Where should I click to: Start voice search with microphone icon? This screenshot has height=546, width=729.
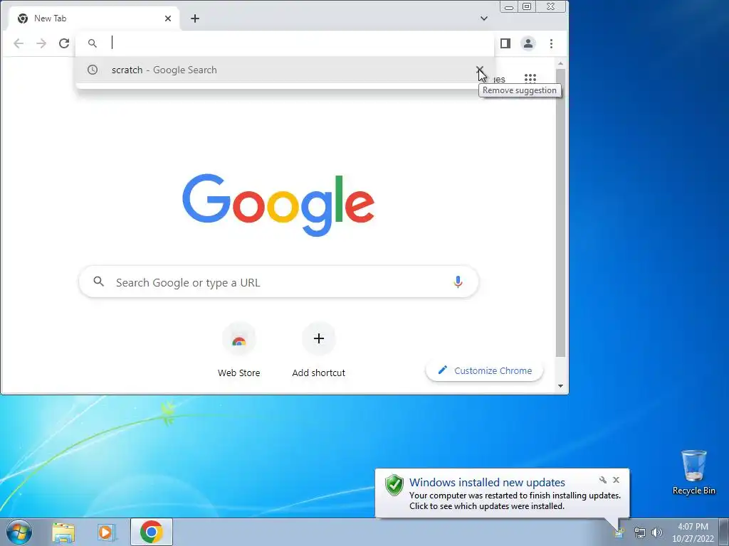click(458, 282)
